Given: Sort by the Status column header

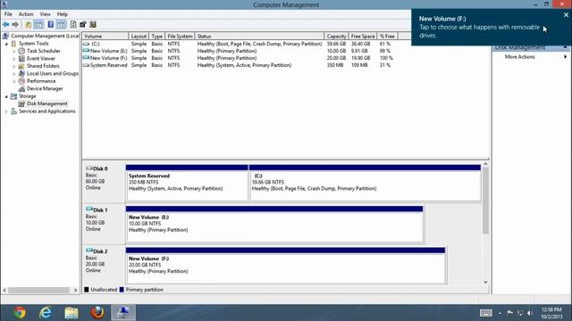Looking at the screenshot, I should pyautogui.click(x=259, y=37).
